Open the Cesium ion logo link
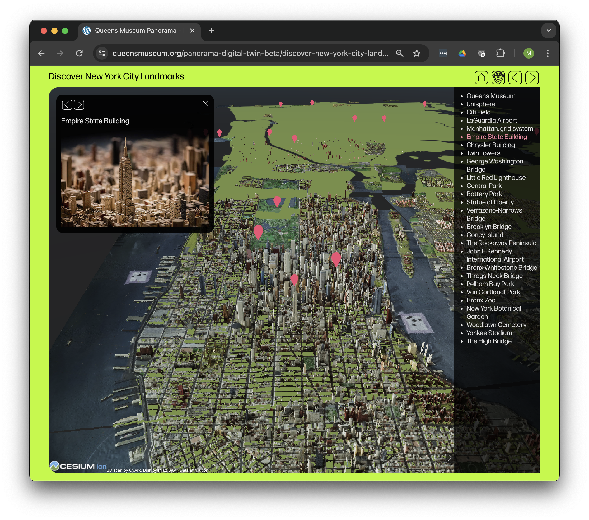The image size is (589, 520). tap(78, 466)
